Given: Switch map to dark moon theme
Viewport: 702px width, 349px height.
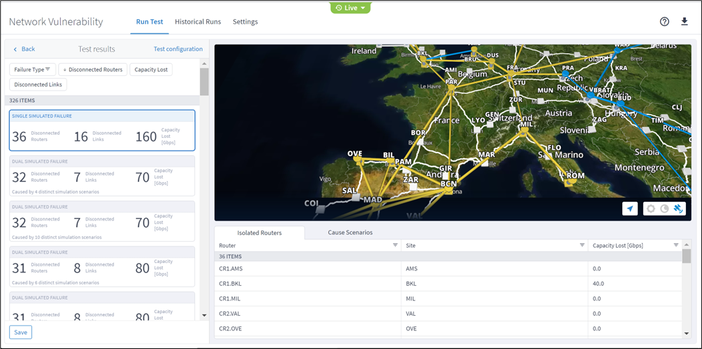Looking at the screenshot, I should (665, 208).
